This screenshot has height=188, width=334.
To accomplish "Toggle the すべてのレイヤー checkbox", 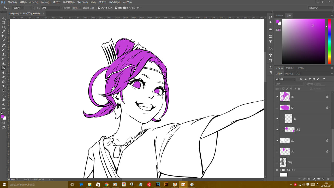I will click(x=124, y=8).
